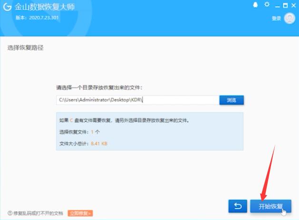Click the 浏览 browse button
This screenshot has height=220, width=299.
231,100
